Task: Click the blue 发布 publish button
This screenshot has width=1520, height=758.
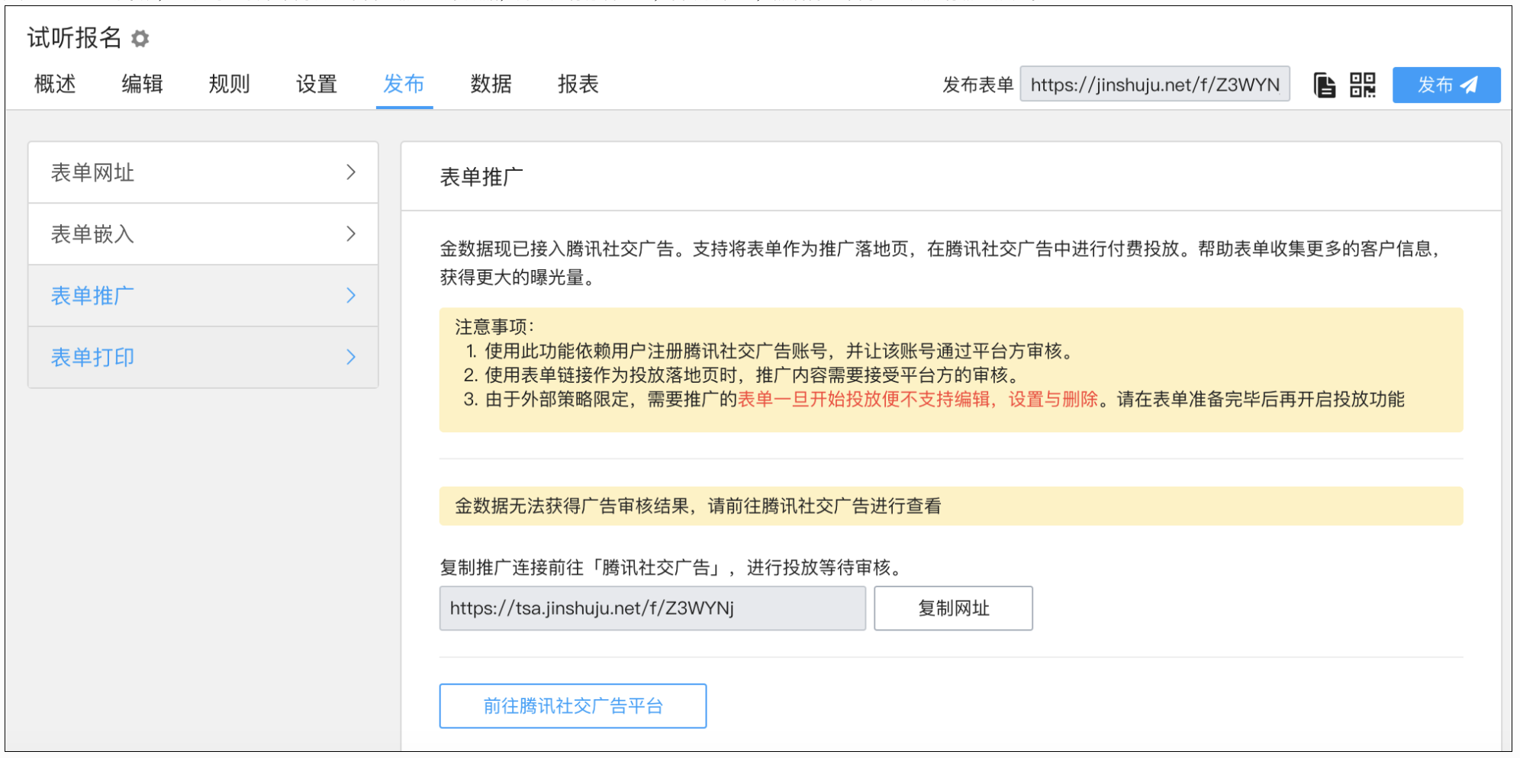Action: click(1446, 85)
